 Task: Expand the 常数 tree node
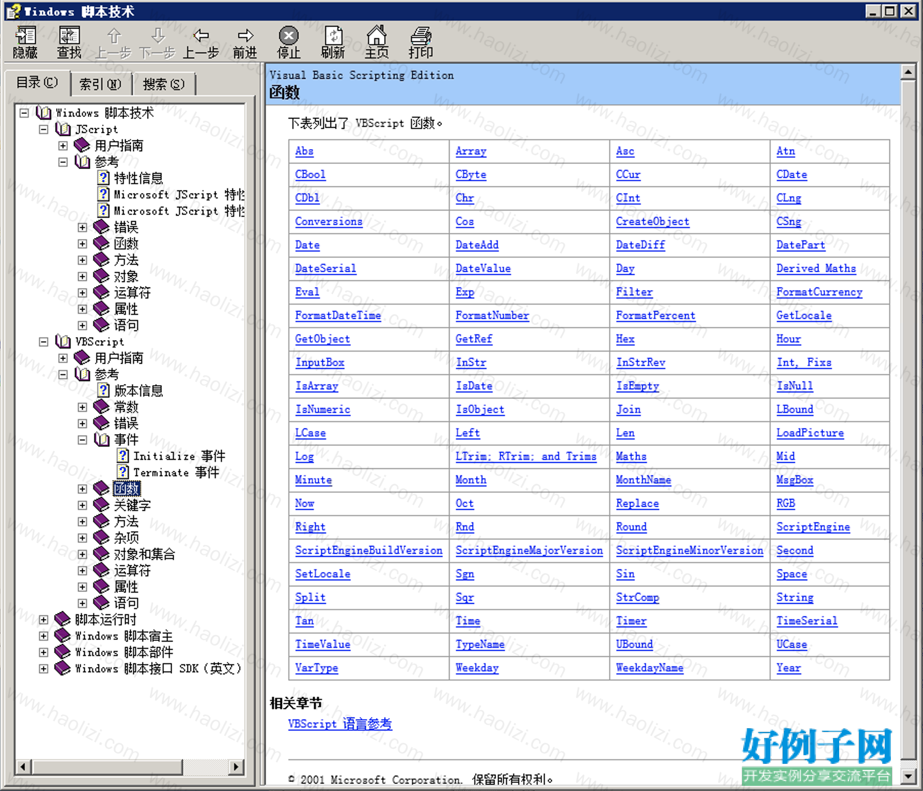pos(82,407)
